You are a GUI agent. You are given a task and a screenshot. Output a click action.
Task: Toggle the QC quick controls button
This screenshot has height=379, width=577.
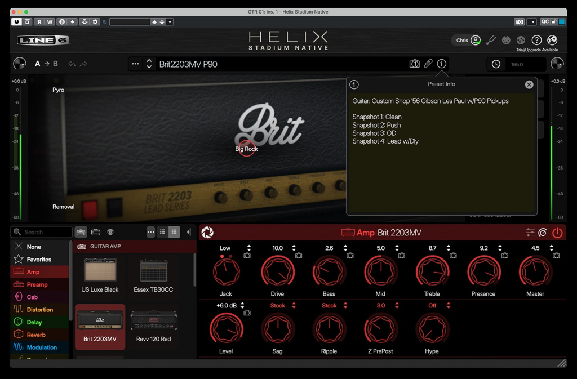(x=545, y=22)
